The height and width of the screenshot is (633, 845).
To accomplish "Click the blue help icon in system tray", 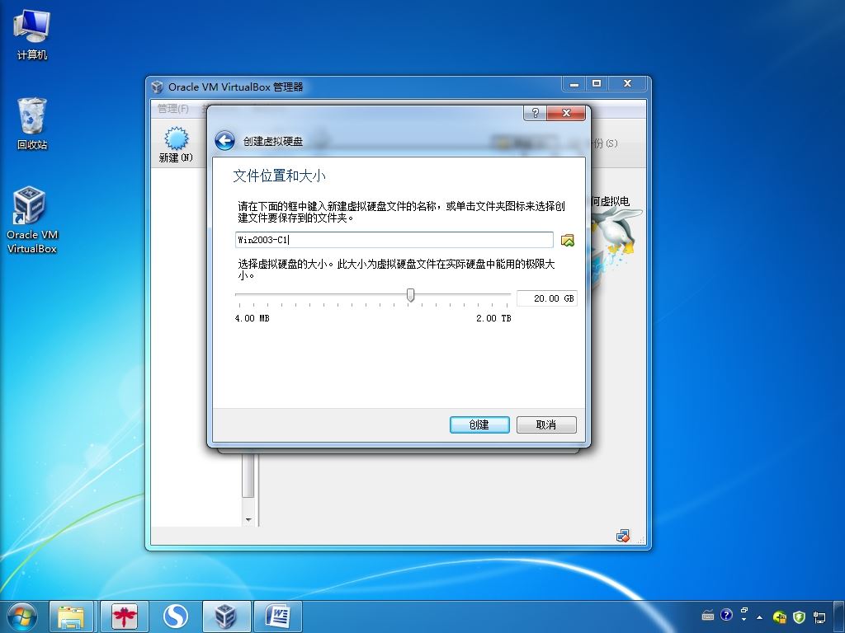I will coord(726,615).
